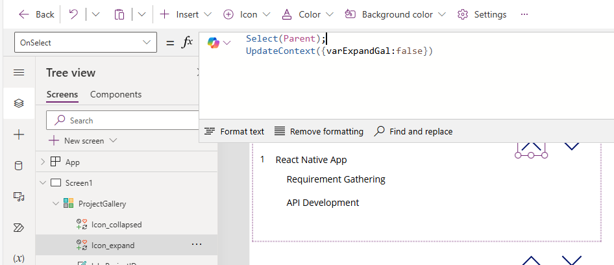Select App in tree view
Image resolution: width=614 pixels, height=265 pixels.
point(73,162)
